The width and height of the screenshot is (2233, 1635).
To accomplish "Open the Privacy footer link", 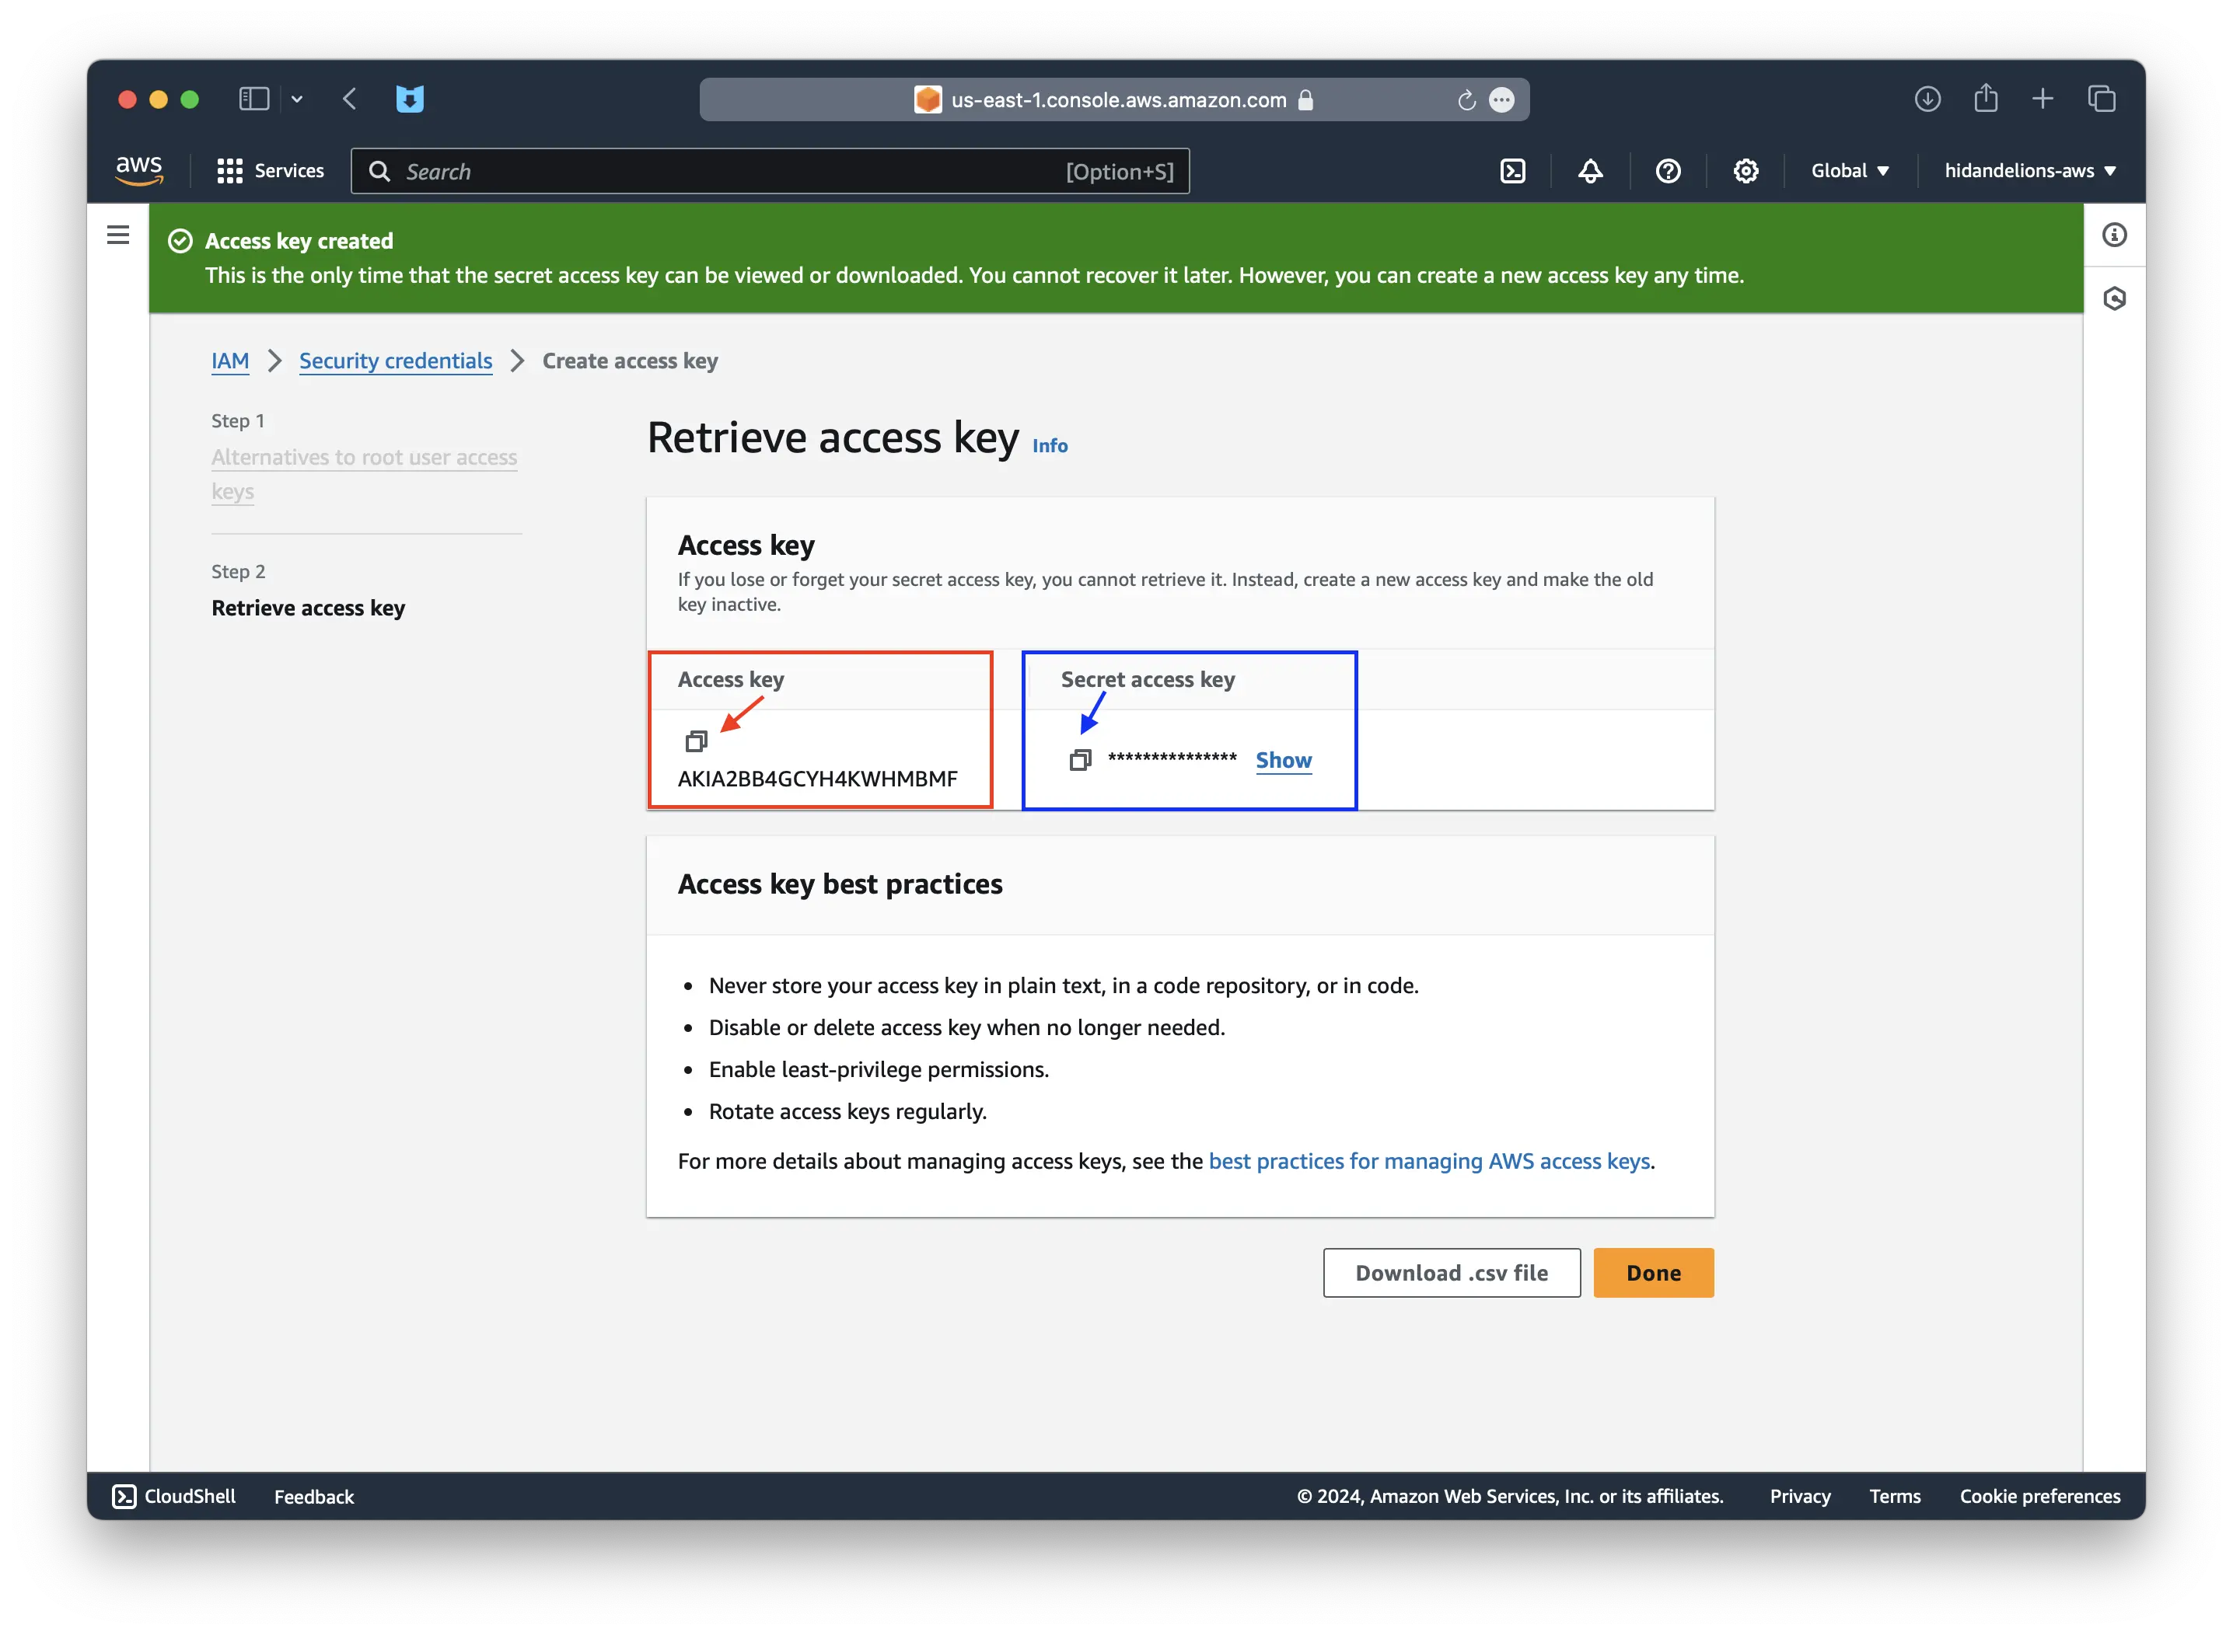I will tap(1799, 1495).
